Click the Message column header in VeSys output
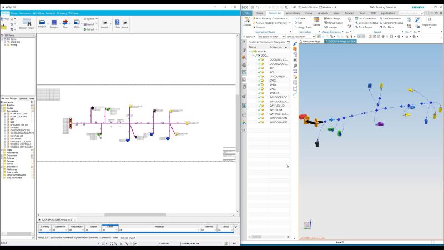Viewport: 444px width, 250px height. [x=159, y=227]
